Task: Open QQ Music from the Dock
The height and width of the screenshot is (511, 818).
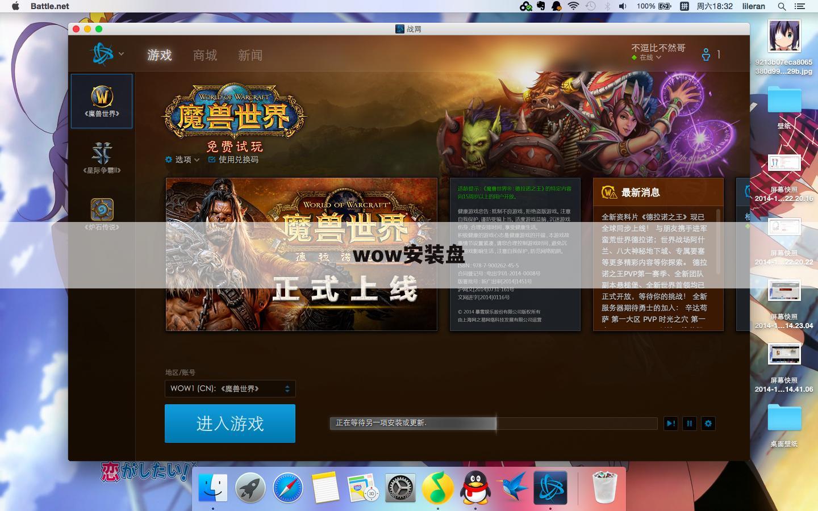Action: [x=438, y=488]
